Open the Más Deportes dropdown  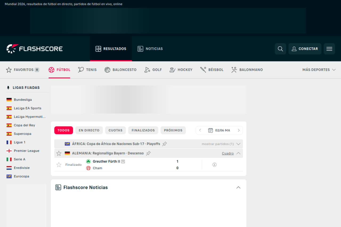click(319, 70)
